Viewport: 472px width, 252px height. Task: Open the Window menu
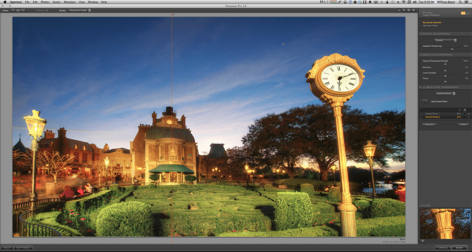click(93, 2)
